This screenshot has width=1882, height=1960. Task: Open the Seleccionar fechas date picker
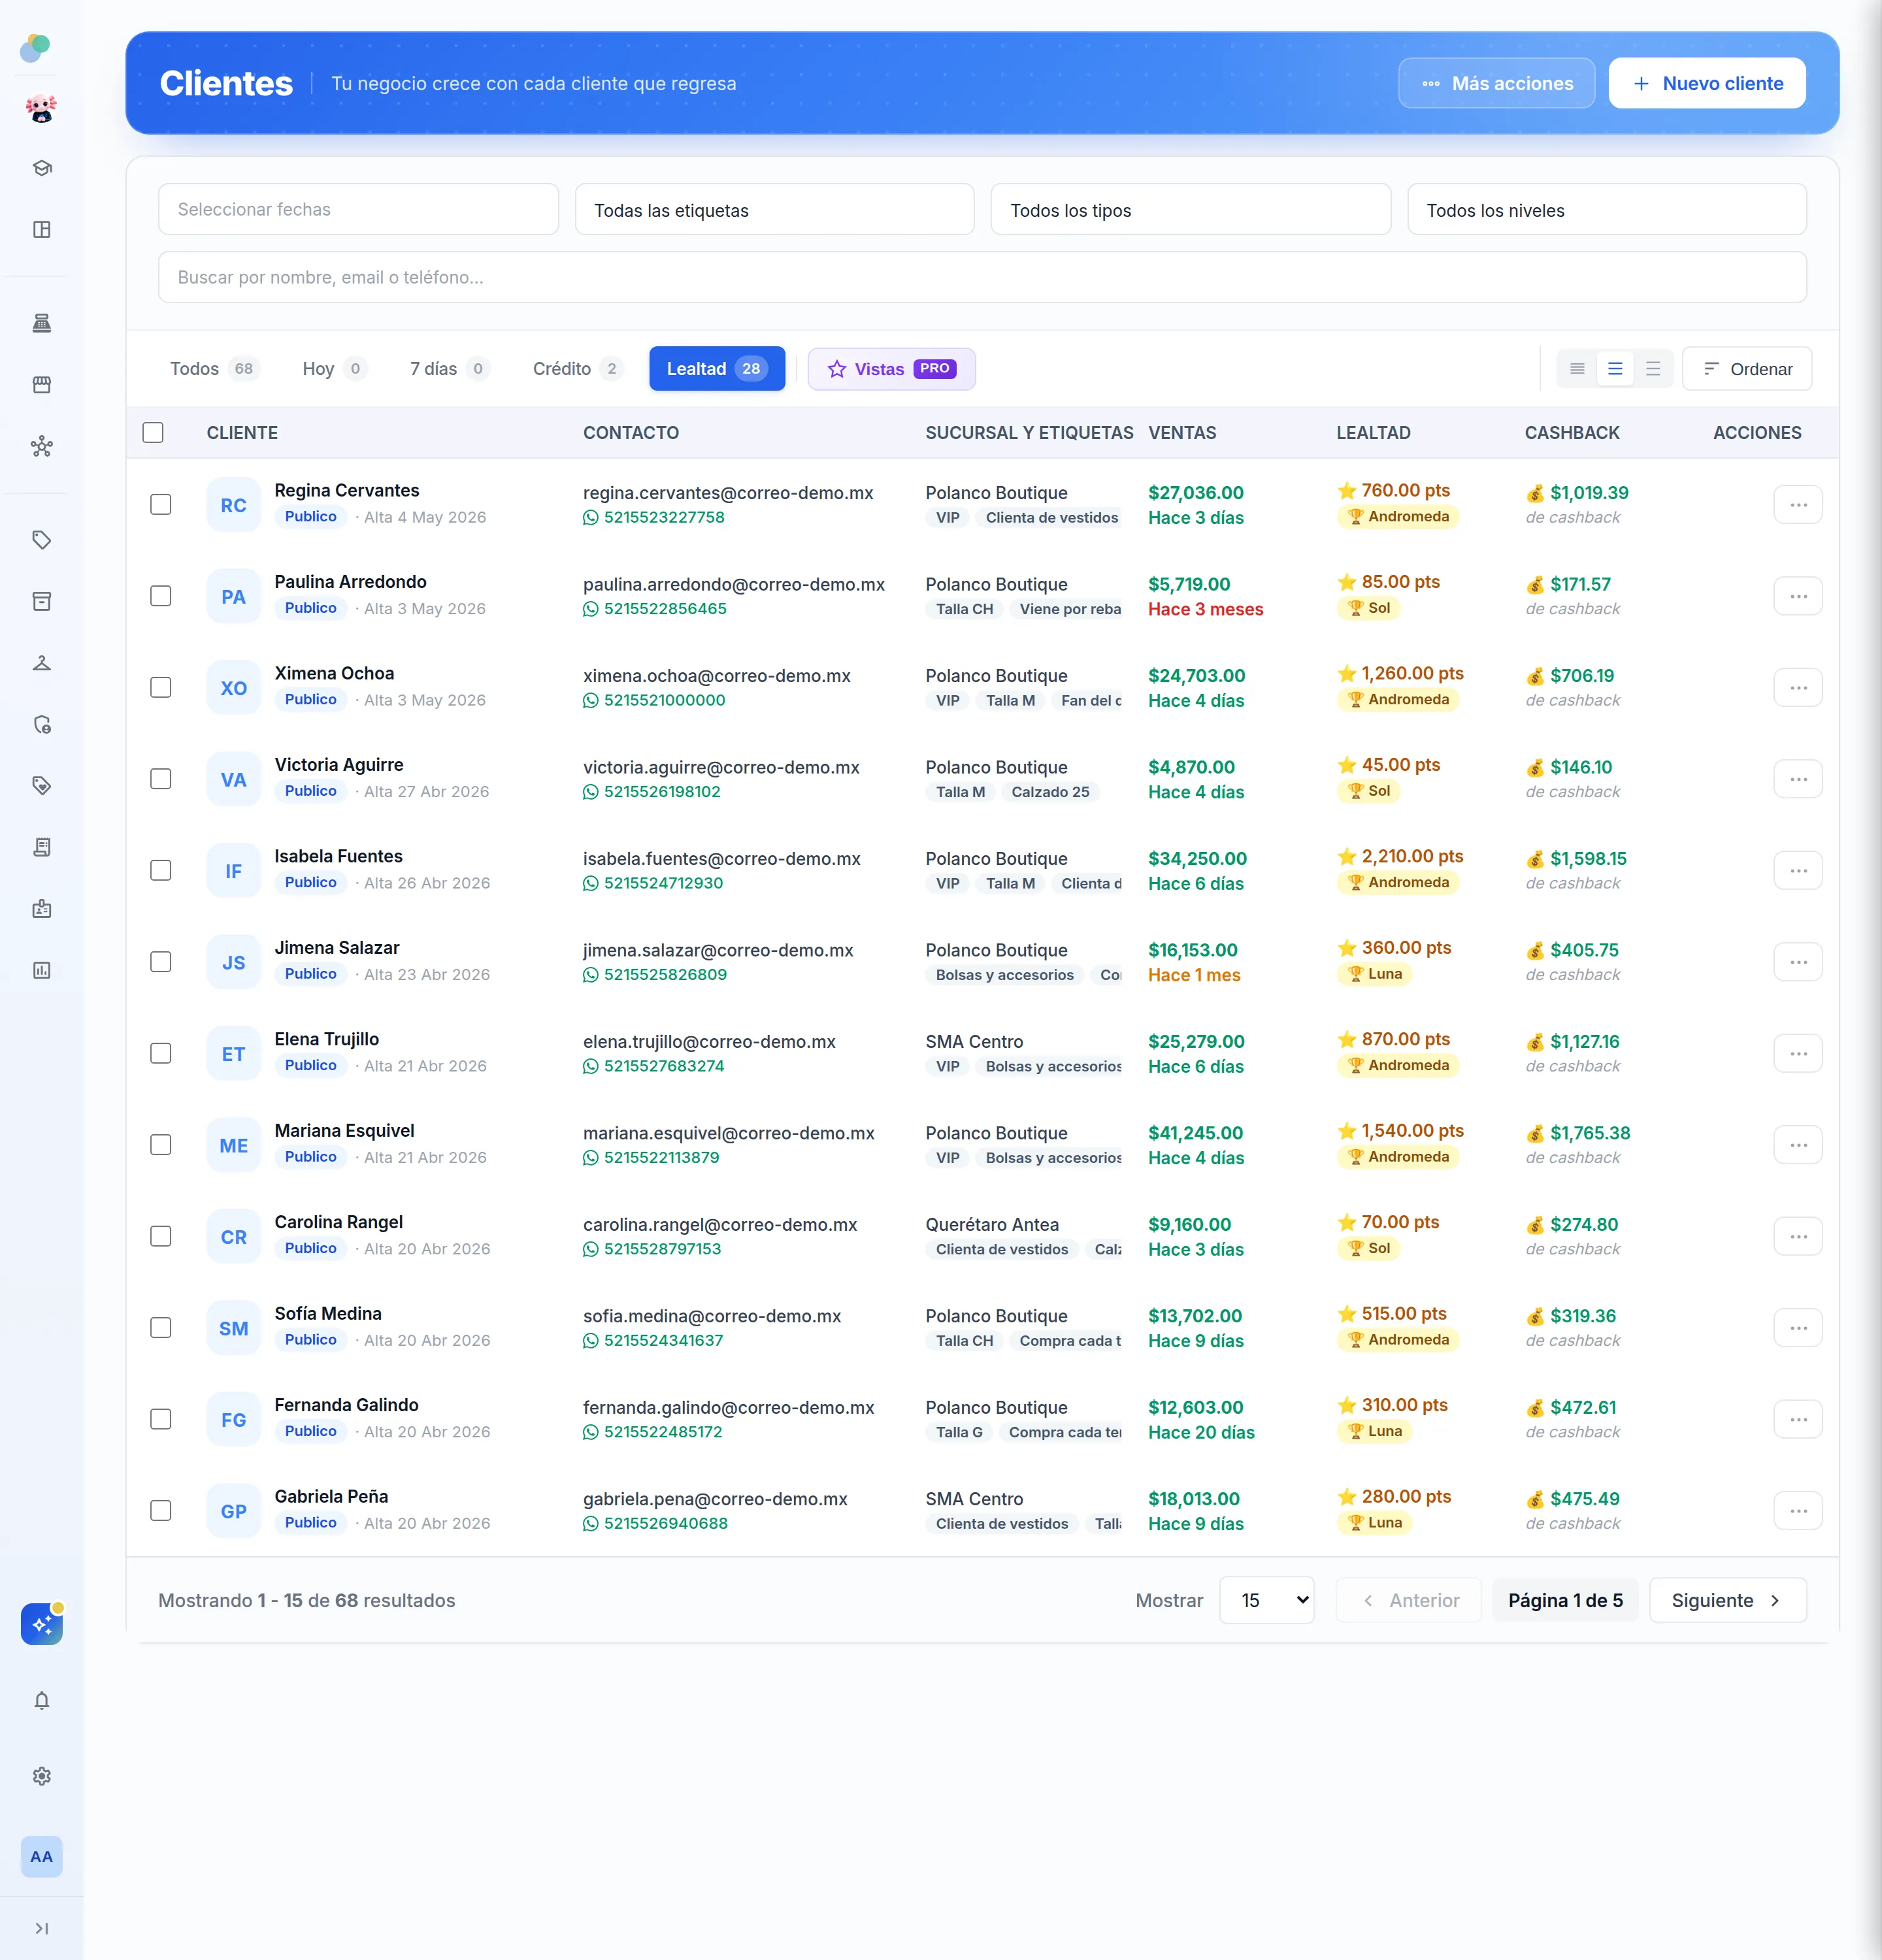coord(358,210)
